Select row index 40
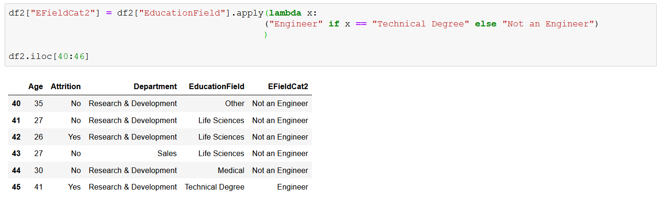This screenshot has height=199, width=660. click(x=16, y=104)
